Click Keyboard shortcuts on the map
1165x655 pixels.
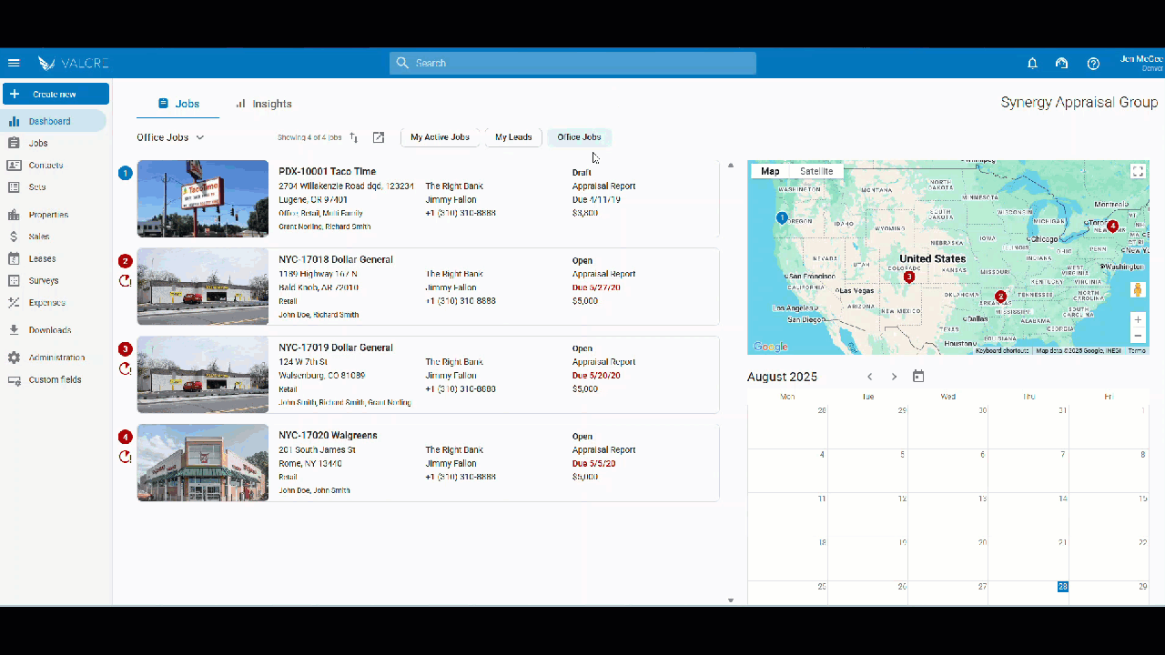1001,350
